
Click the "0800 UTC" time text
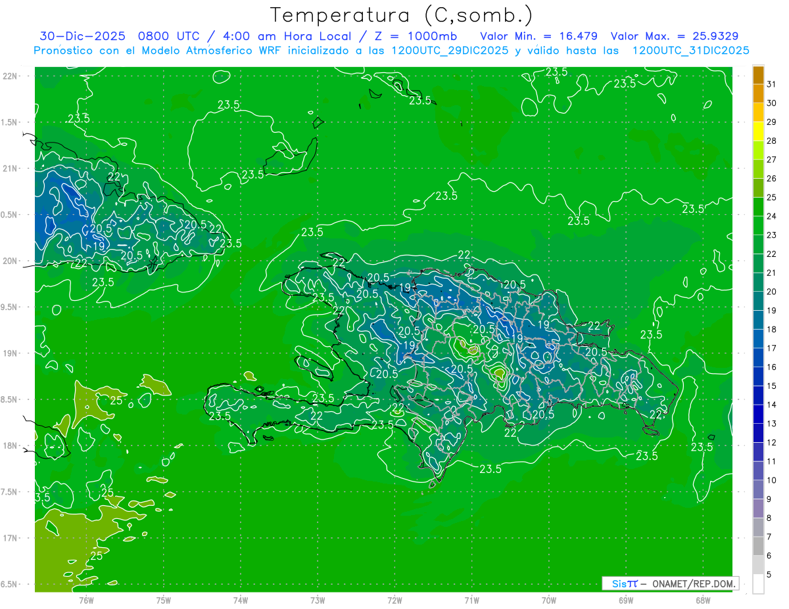point(170,35)
